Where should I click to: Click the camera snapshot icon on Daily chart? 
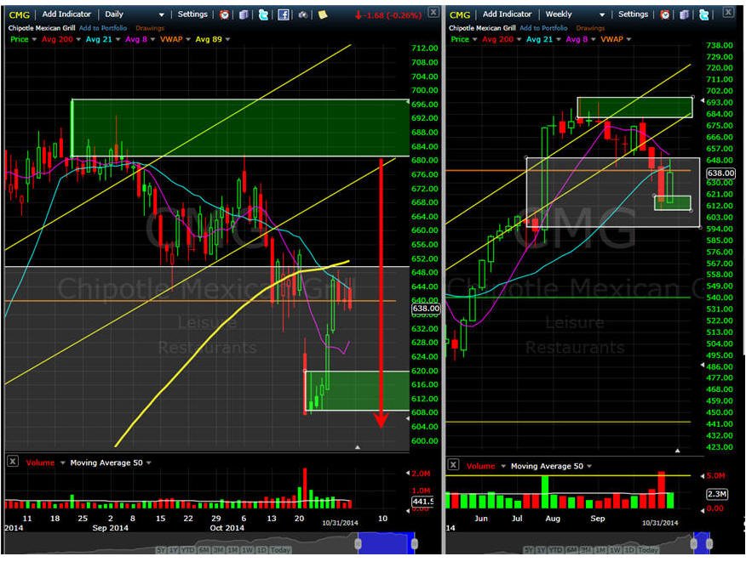302,14
